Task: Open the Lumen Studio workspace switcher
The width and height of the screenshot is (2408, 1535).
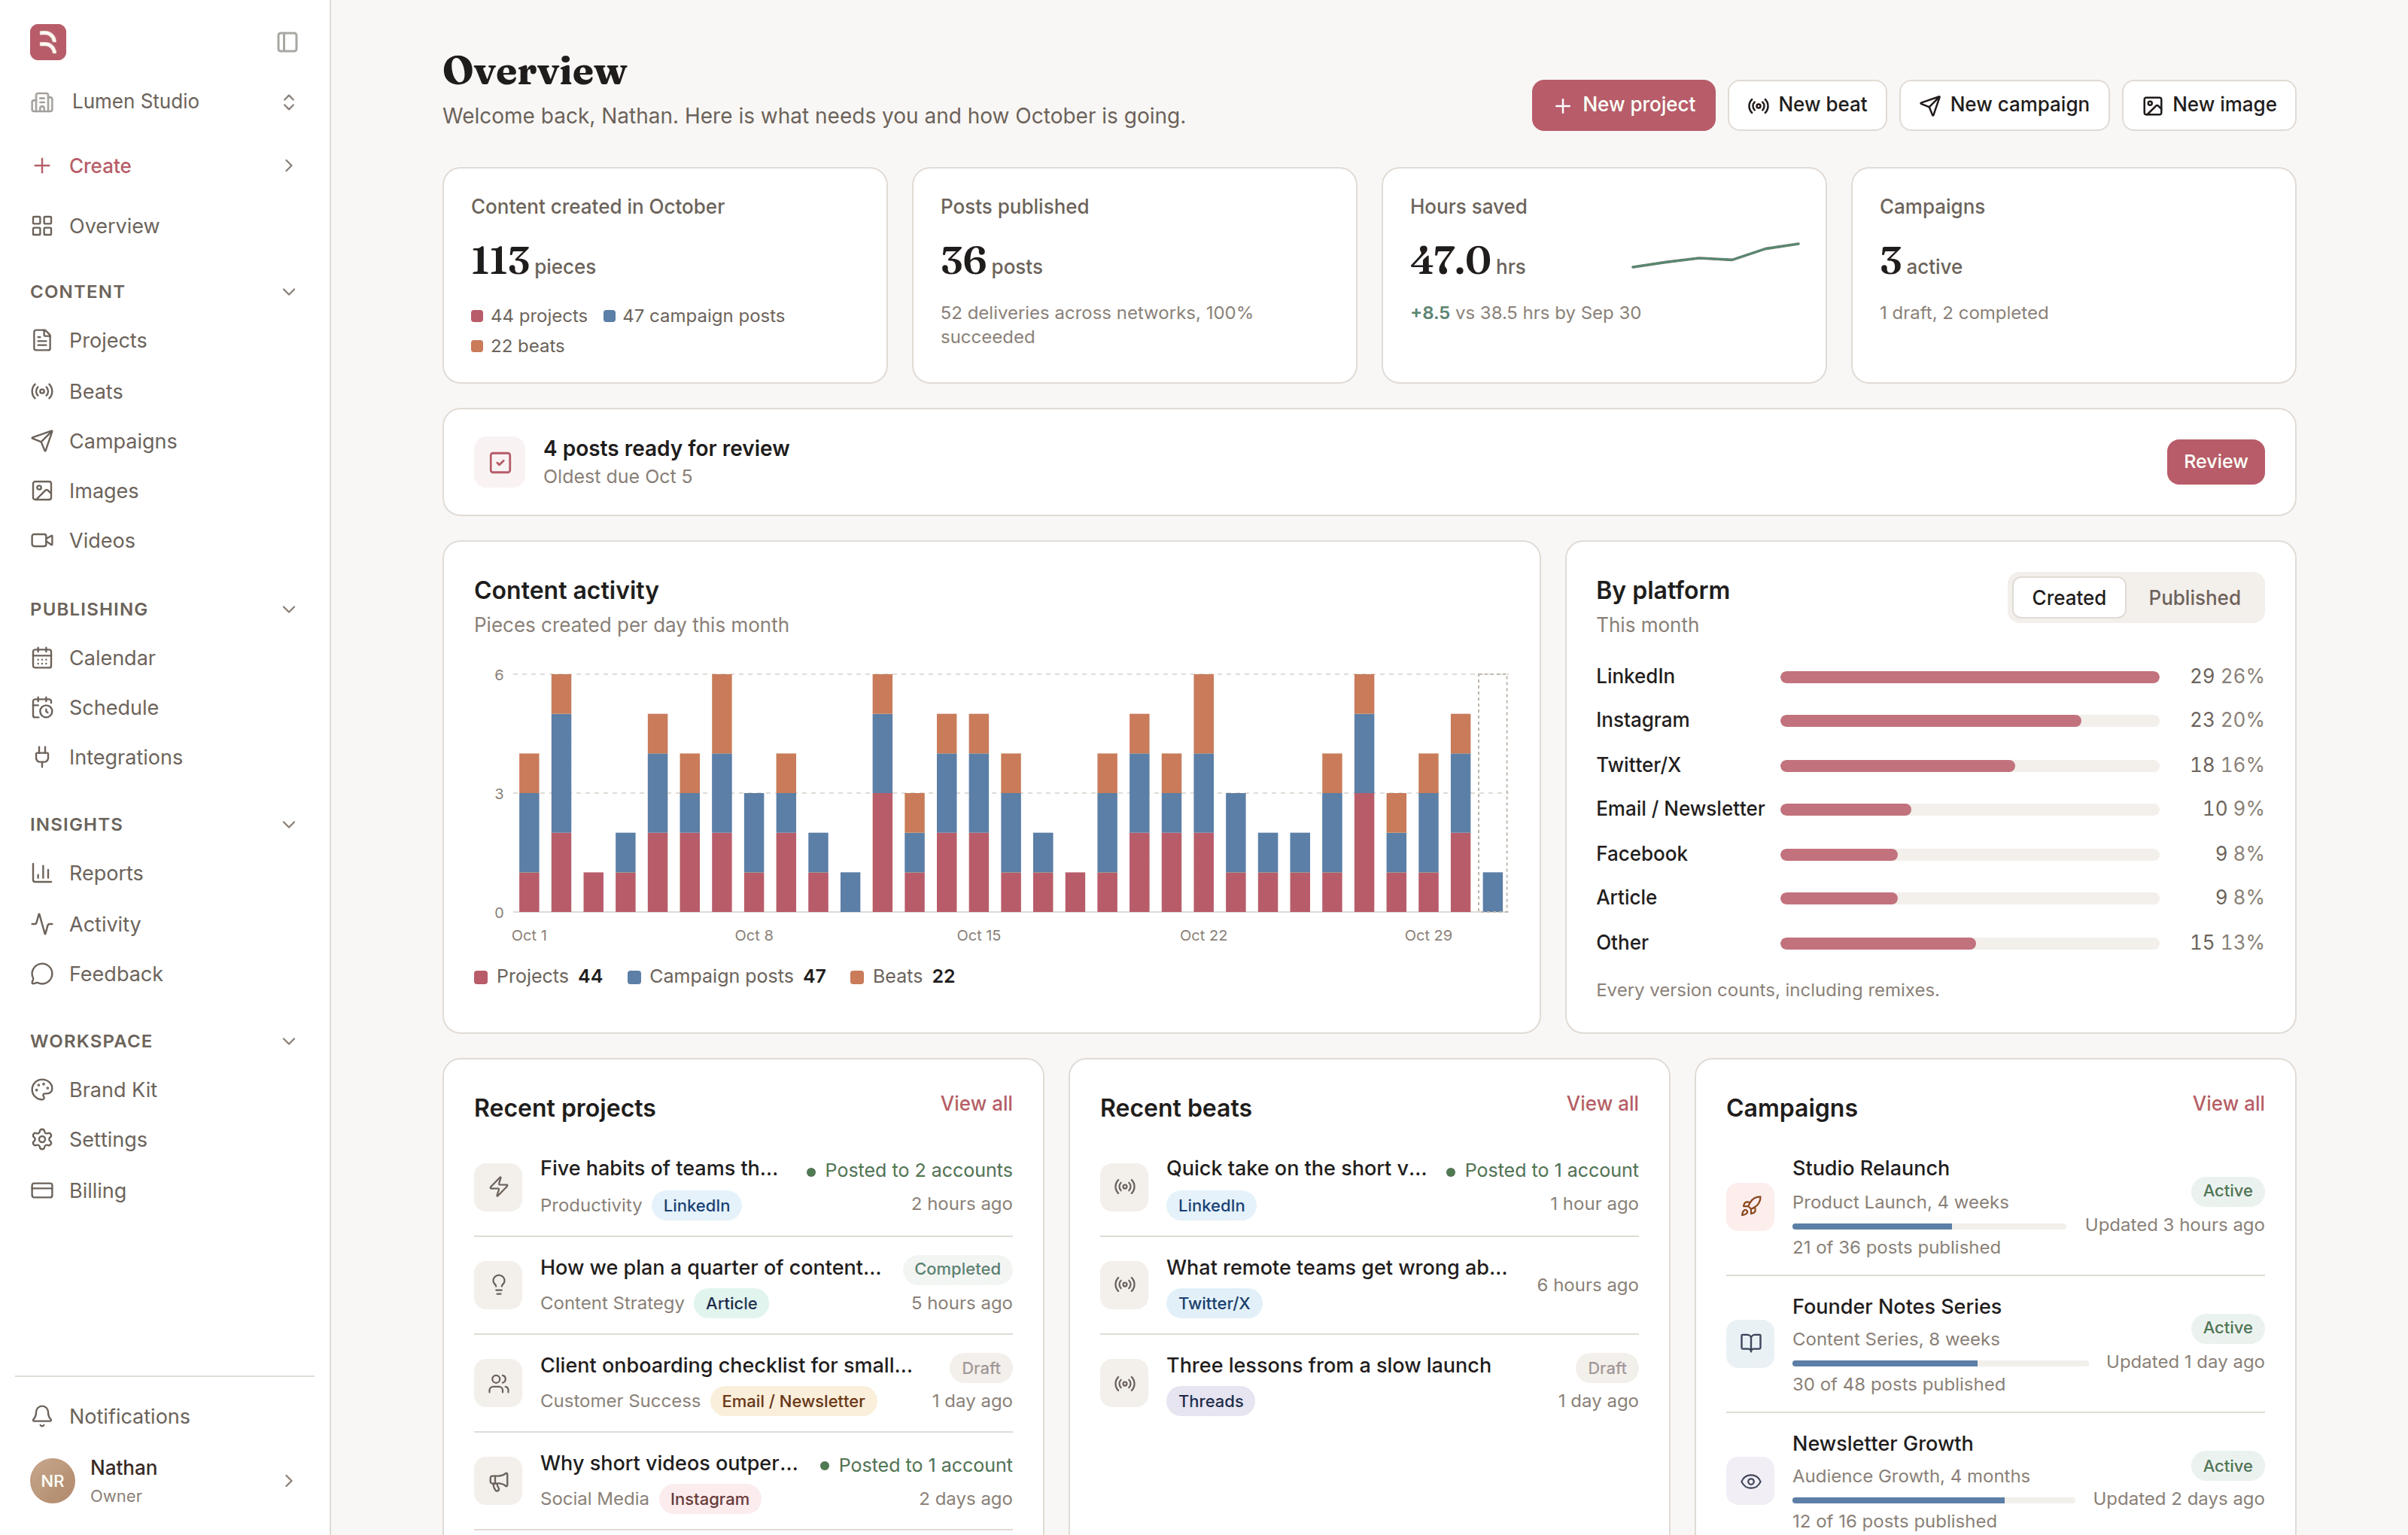Action: point(165,101)
